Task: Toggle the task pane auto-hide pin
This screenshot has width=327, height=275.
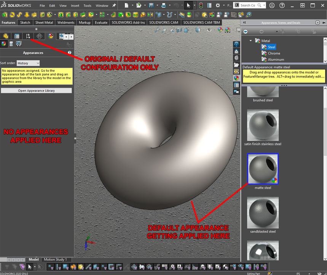Action: [x=324, y=23]
